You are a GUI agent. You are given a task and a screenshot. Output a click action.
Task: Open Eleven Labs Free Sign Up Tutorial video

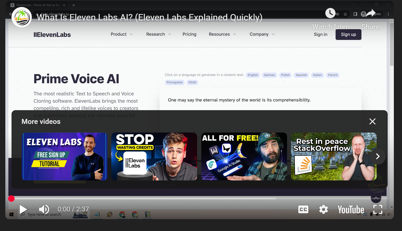pos(65,156)
